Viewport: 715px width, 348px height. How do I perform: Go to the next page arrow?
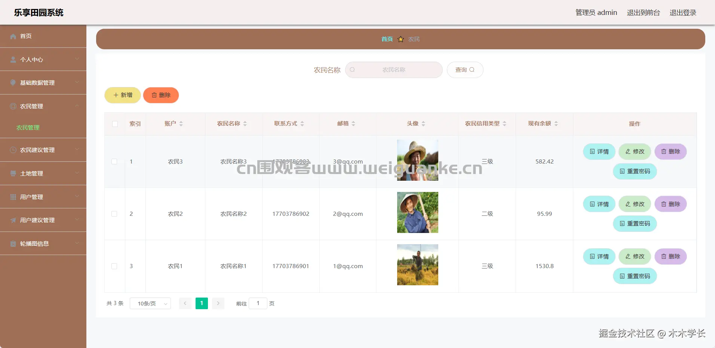point(218,303)
